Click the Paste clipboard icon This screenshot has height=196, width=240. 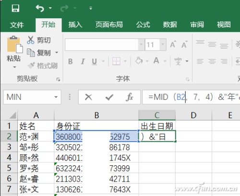click(14, 44)
